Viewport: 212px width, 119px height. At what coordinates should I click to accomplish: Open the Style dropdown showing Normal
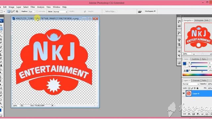pos(60,12)
